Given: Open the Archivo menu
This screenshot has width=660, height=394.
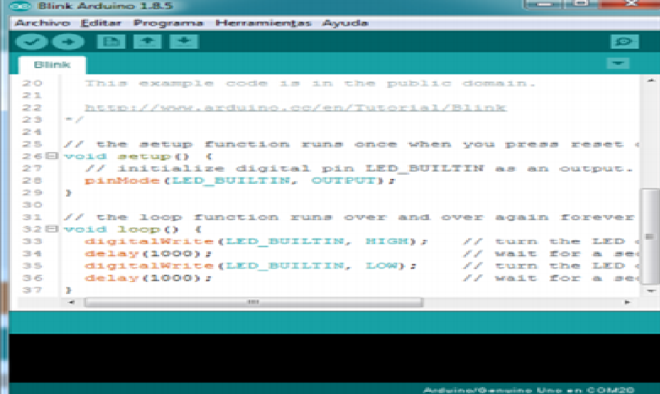Looking at the screenshot, I should click(x=43, y=23).
